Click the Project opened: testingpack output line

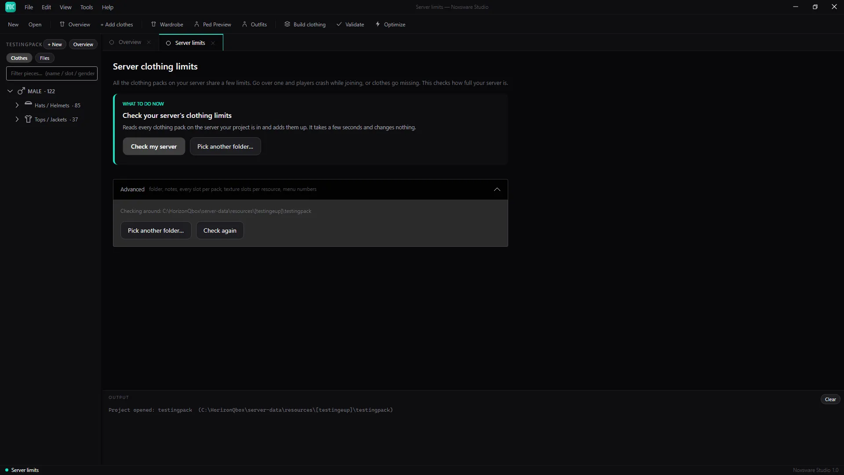click(251, 410)
